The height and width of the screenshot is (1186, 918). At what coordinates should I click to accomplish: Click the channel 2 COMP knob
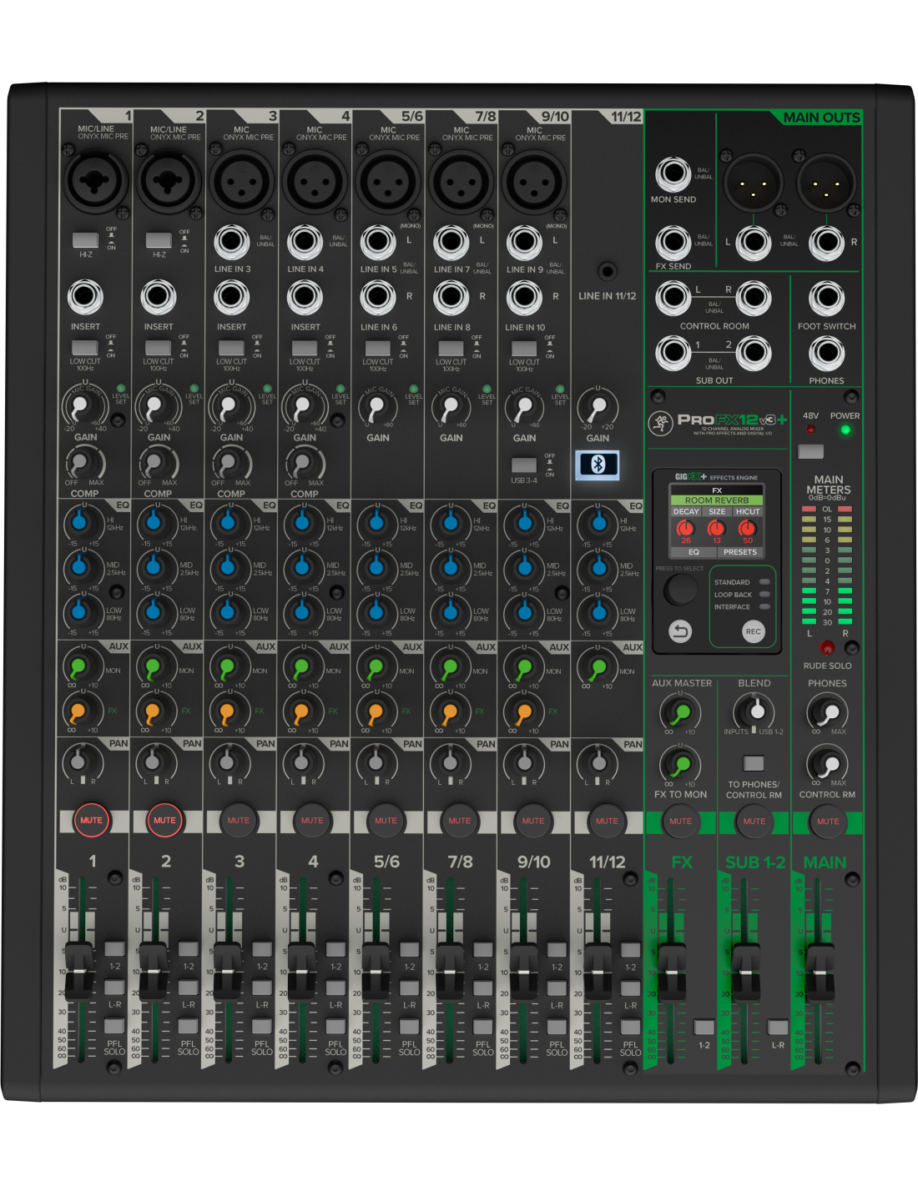click(154, 463)
